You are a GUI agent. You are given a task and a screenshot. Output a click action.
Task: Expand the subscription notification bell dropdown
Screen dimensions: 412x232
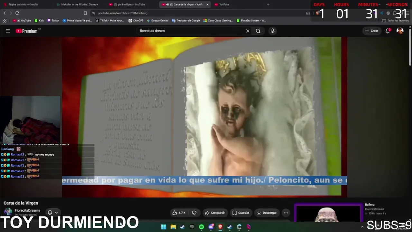[x=53, y=212]
